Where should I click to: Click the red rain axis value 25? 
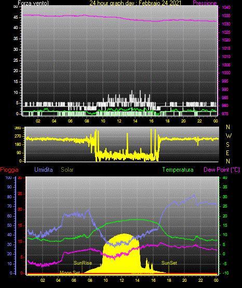coord(20,194)
